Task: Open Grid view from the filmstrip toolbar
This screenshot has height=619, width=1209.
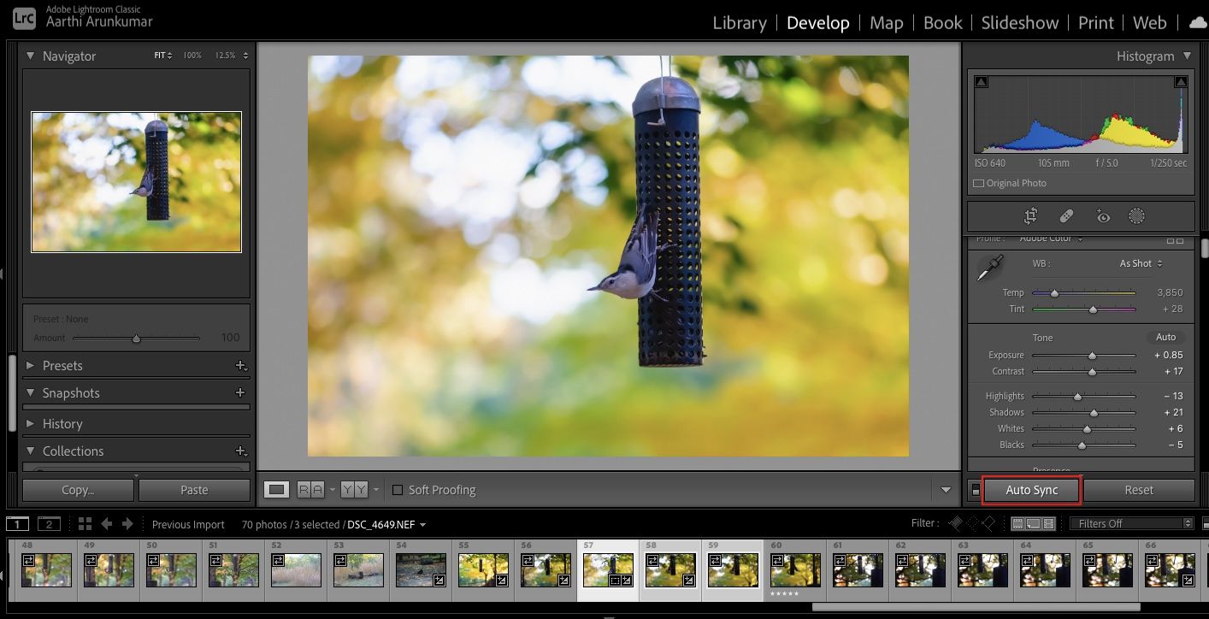Action: pos(85,523)
